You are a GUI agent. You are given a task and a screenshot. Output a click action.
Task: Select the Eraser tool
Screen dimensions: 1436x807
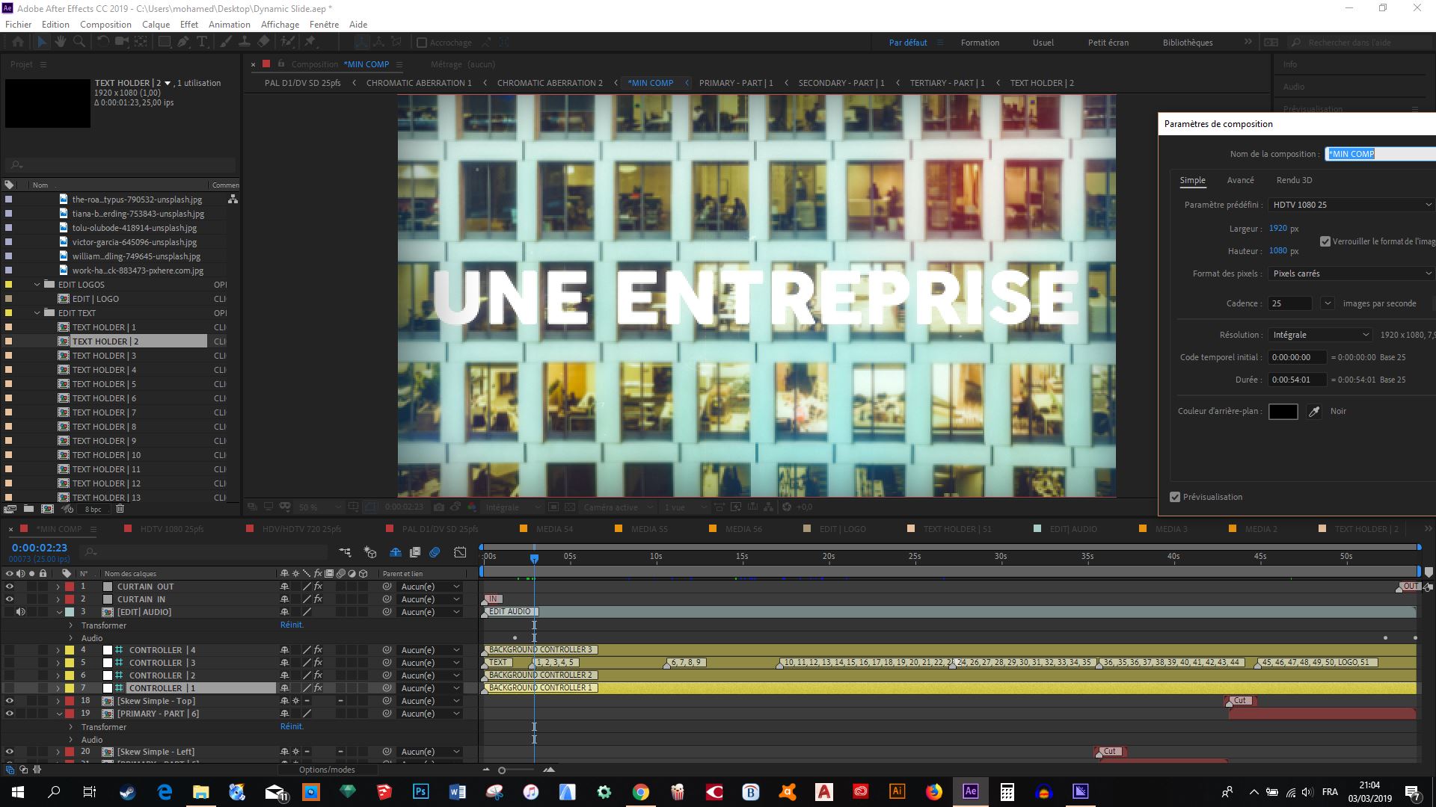tap(264, 42)
